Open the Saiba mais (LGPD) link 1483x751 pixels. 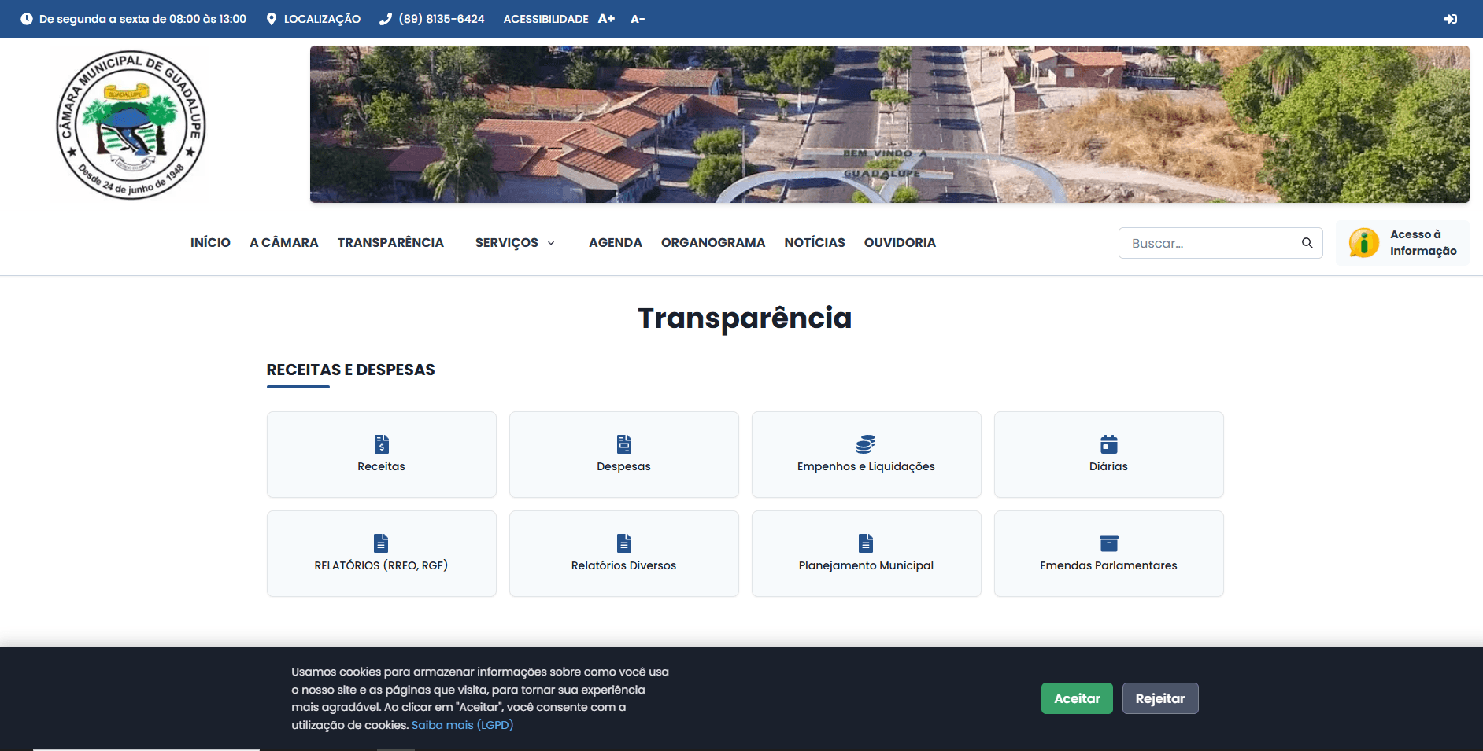click(462, 725)
